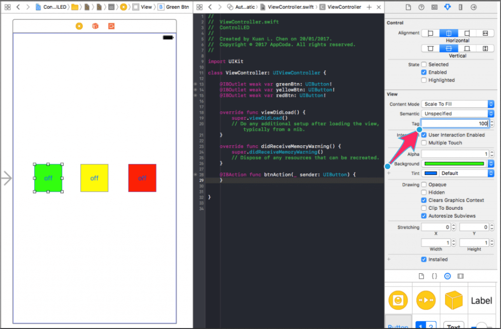The width and height of the screenshot is (501, 329).
Task: Click the blue Tint color well
Action: tap(431, 173)
